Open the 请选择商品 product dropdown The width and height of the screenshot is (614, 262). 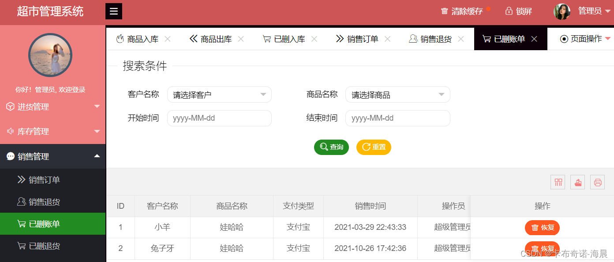click(397, 95)
